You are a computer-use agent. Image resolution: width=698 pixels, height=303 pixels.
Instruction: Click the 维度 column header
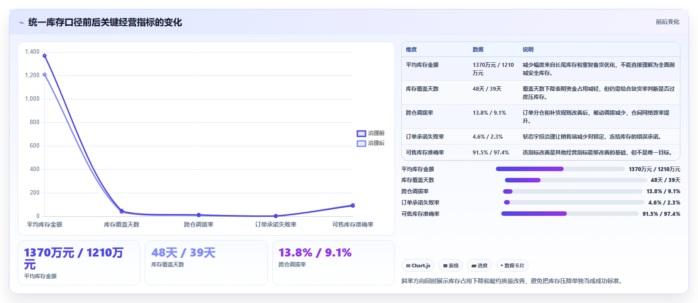[411, 50]
